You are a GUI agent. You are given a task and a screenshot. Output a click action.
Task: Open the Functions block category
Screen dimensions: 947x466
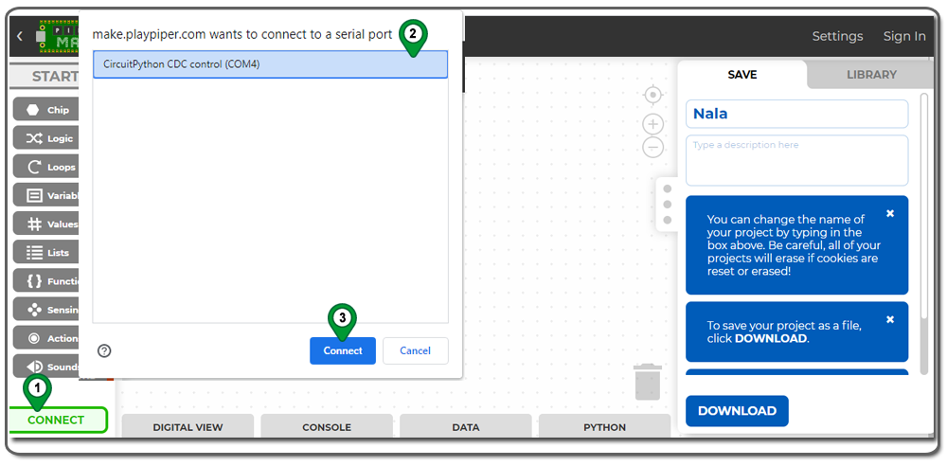(x=45, y=281)
